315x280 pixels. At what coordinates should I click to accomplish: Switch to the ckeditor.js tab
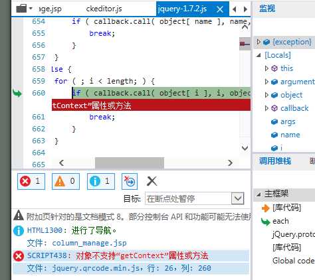104,9
